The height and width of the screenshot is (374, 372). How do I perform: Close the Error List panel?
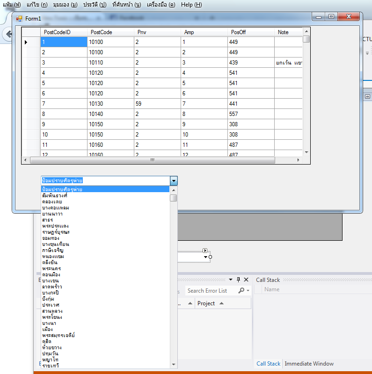tap(246, 280)
